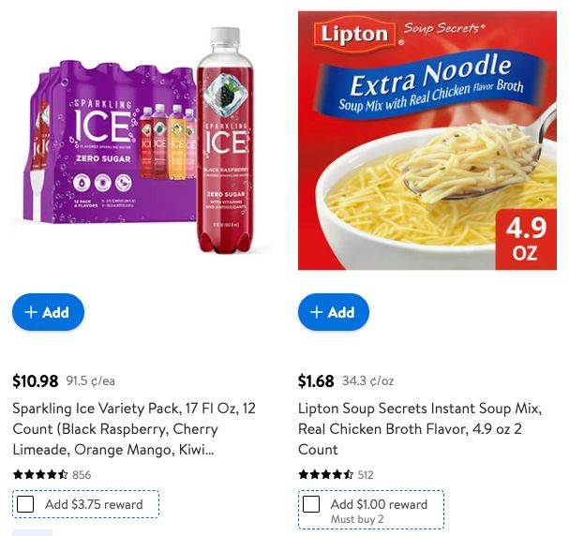Click the 4.9 oz badge on Lipton image
The image size is (569, 536).
coord(526,239)
